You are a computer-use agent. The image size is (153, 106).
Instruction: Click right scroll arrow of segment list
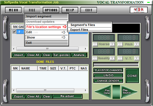85,49
